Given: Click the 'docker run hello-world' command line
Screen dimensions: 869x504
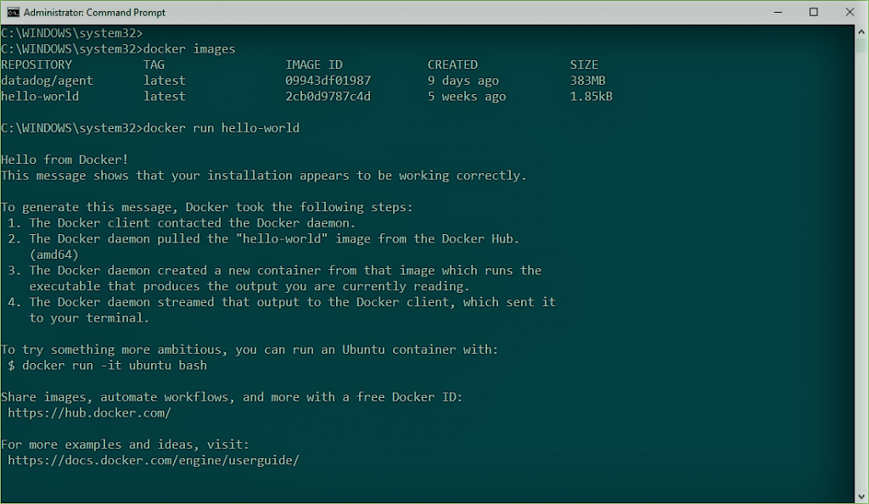Looking at the screenshot, I should pos(221,128).
